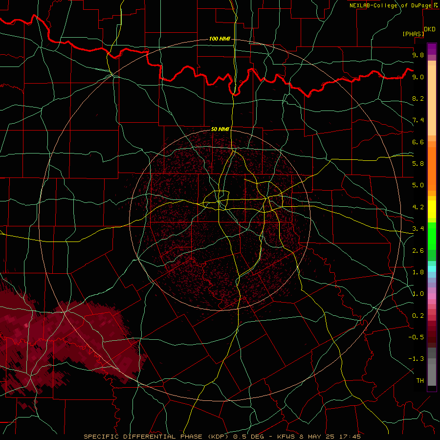
Task: Pick the cyan band on the color scale
Action: [432, 269]
